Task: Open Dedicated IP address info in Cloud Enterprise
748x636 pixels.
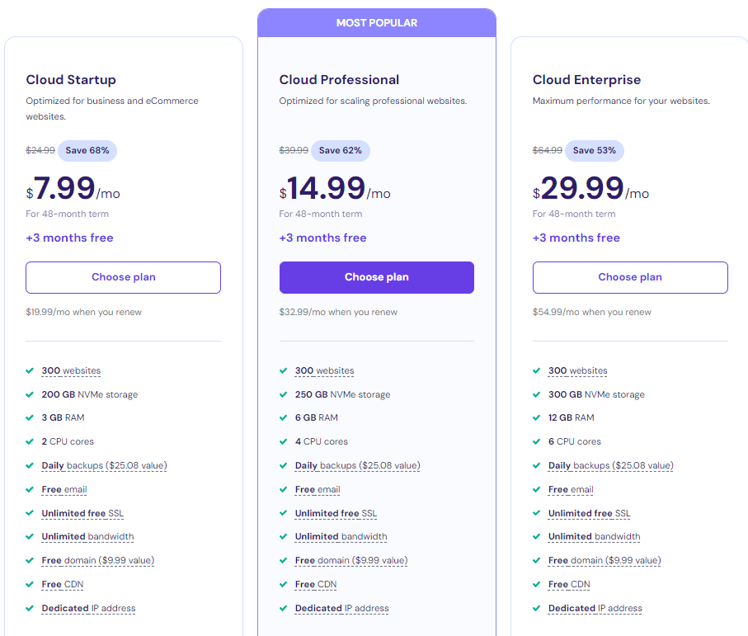Action: pyautogui.click(x=595, y=608)
